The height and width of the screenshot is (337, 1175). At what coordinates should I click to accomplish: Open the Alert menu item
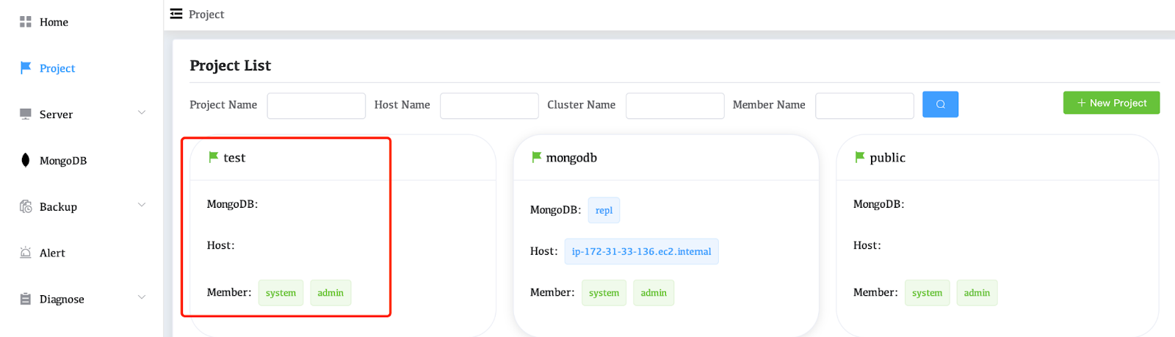52,253
